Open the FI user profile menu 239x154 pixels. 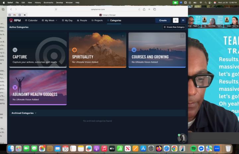pyautogui.click(x=183, y=21)
